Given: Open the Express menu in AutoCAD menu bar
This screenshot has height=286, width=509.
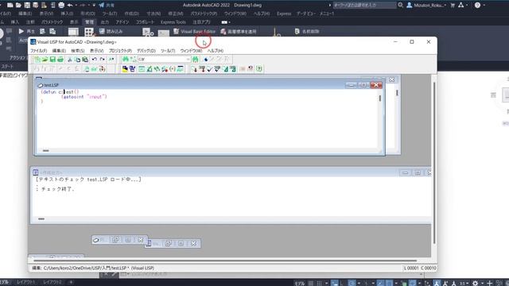Looking at the screenshot, I should click(284, 14).
